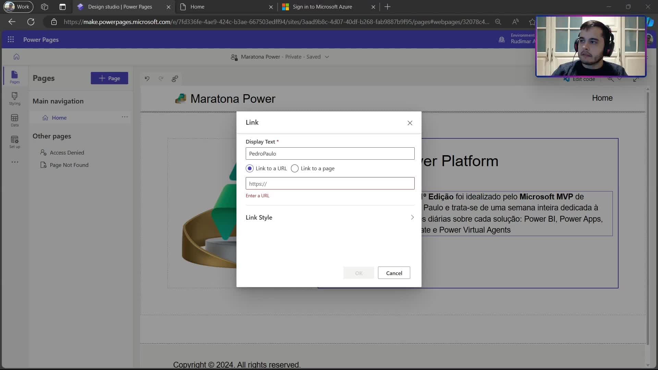
Task: Click the https:// URL input field
Action: click(330, 184)
